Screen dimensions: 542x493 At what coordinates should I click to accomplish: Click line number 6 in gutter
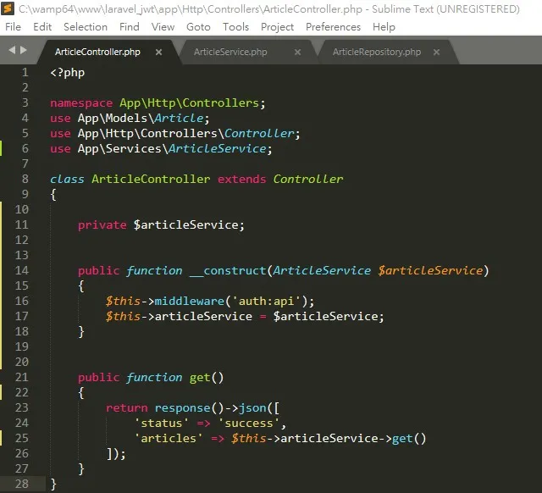tap(25, 148)
